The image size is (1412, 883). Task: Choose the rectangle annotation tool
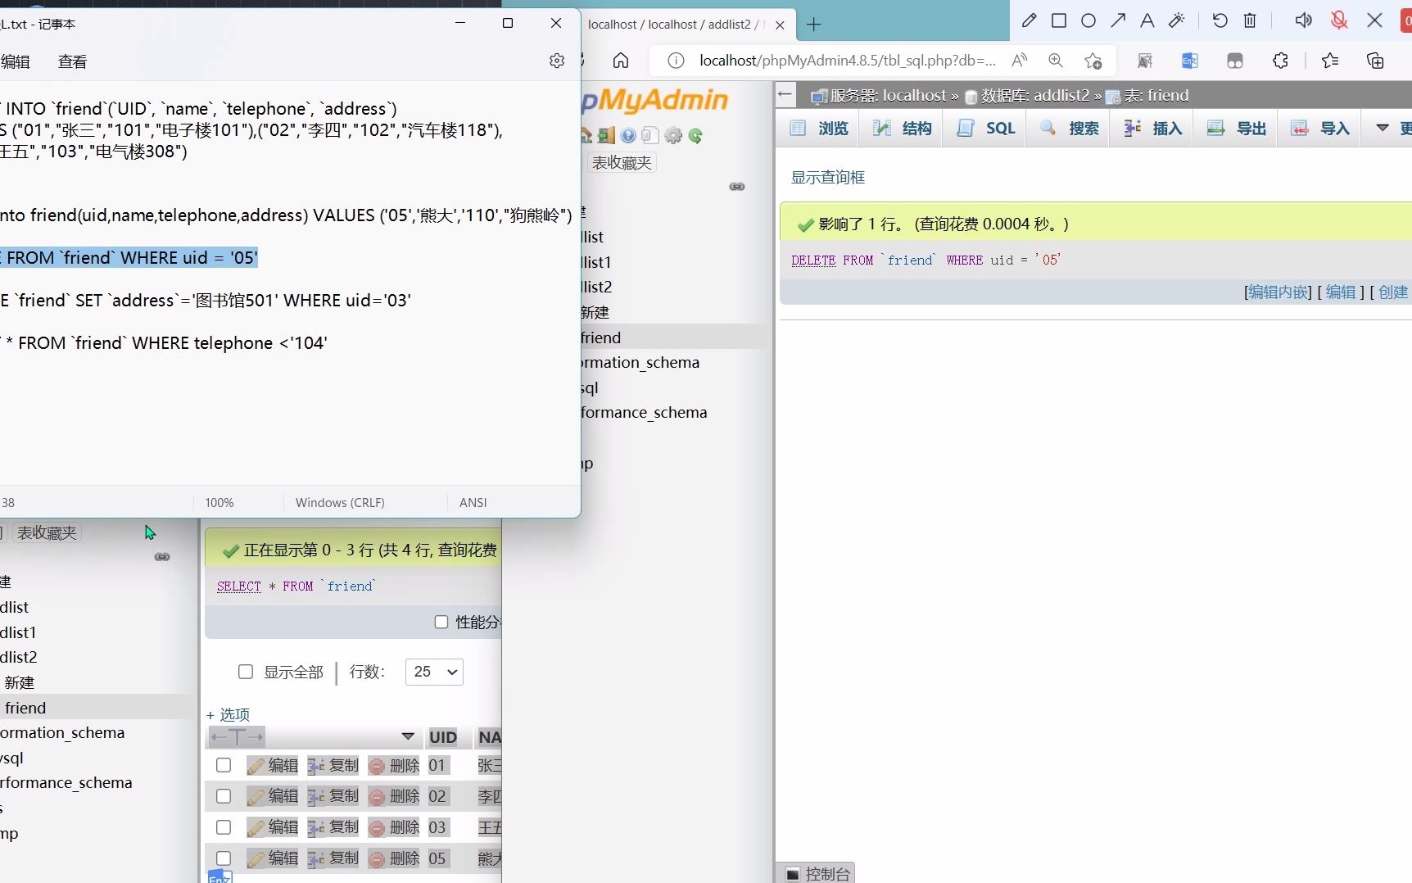point(1059,20)
